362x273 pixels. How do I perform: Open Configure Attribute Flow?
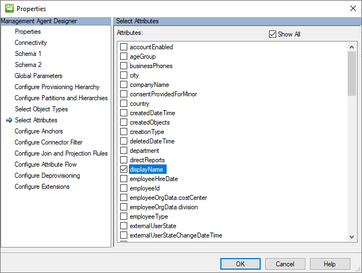pos(46,164)
